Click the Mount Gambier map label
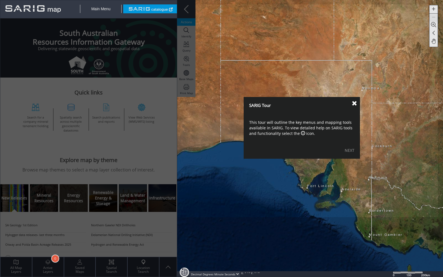This screenshot has width=443, height=277. pos(386,235)
